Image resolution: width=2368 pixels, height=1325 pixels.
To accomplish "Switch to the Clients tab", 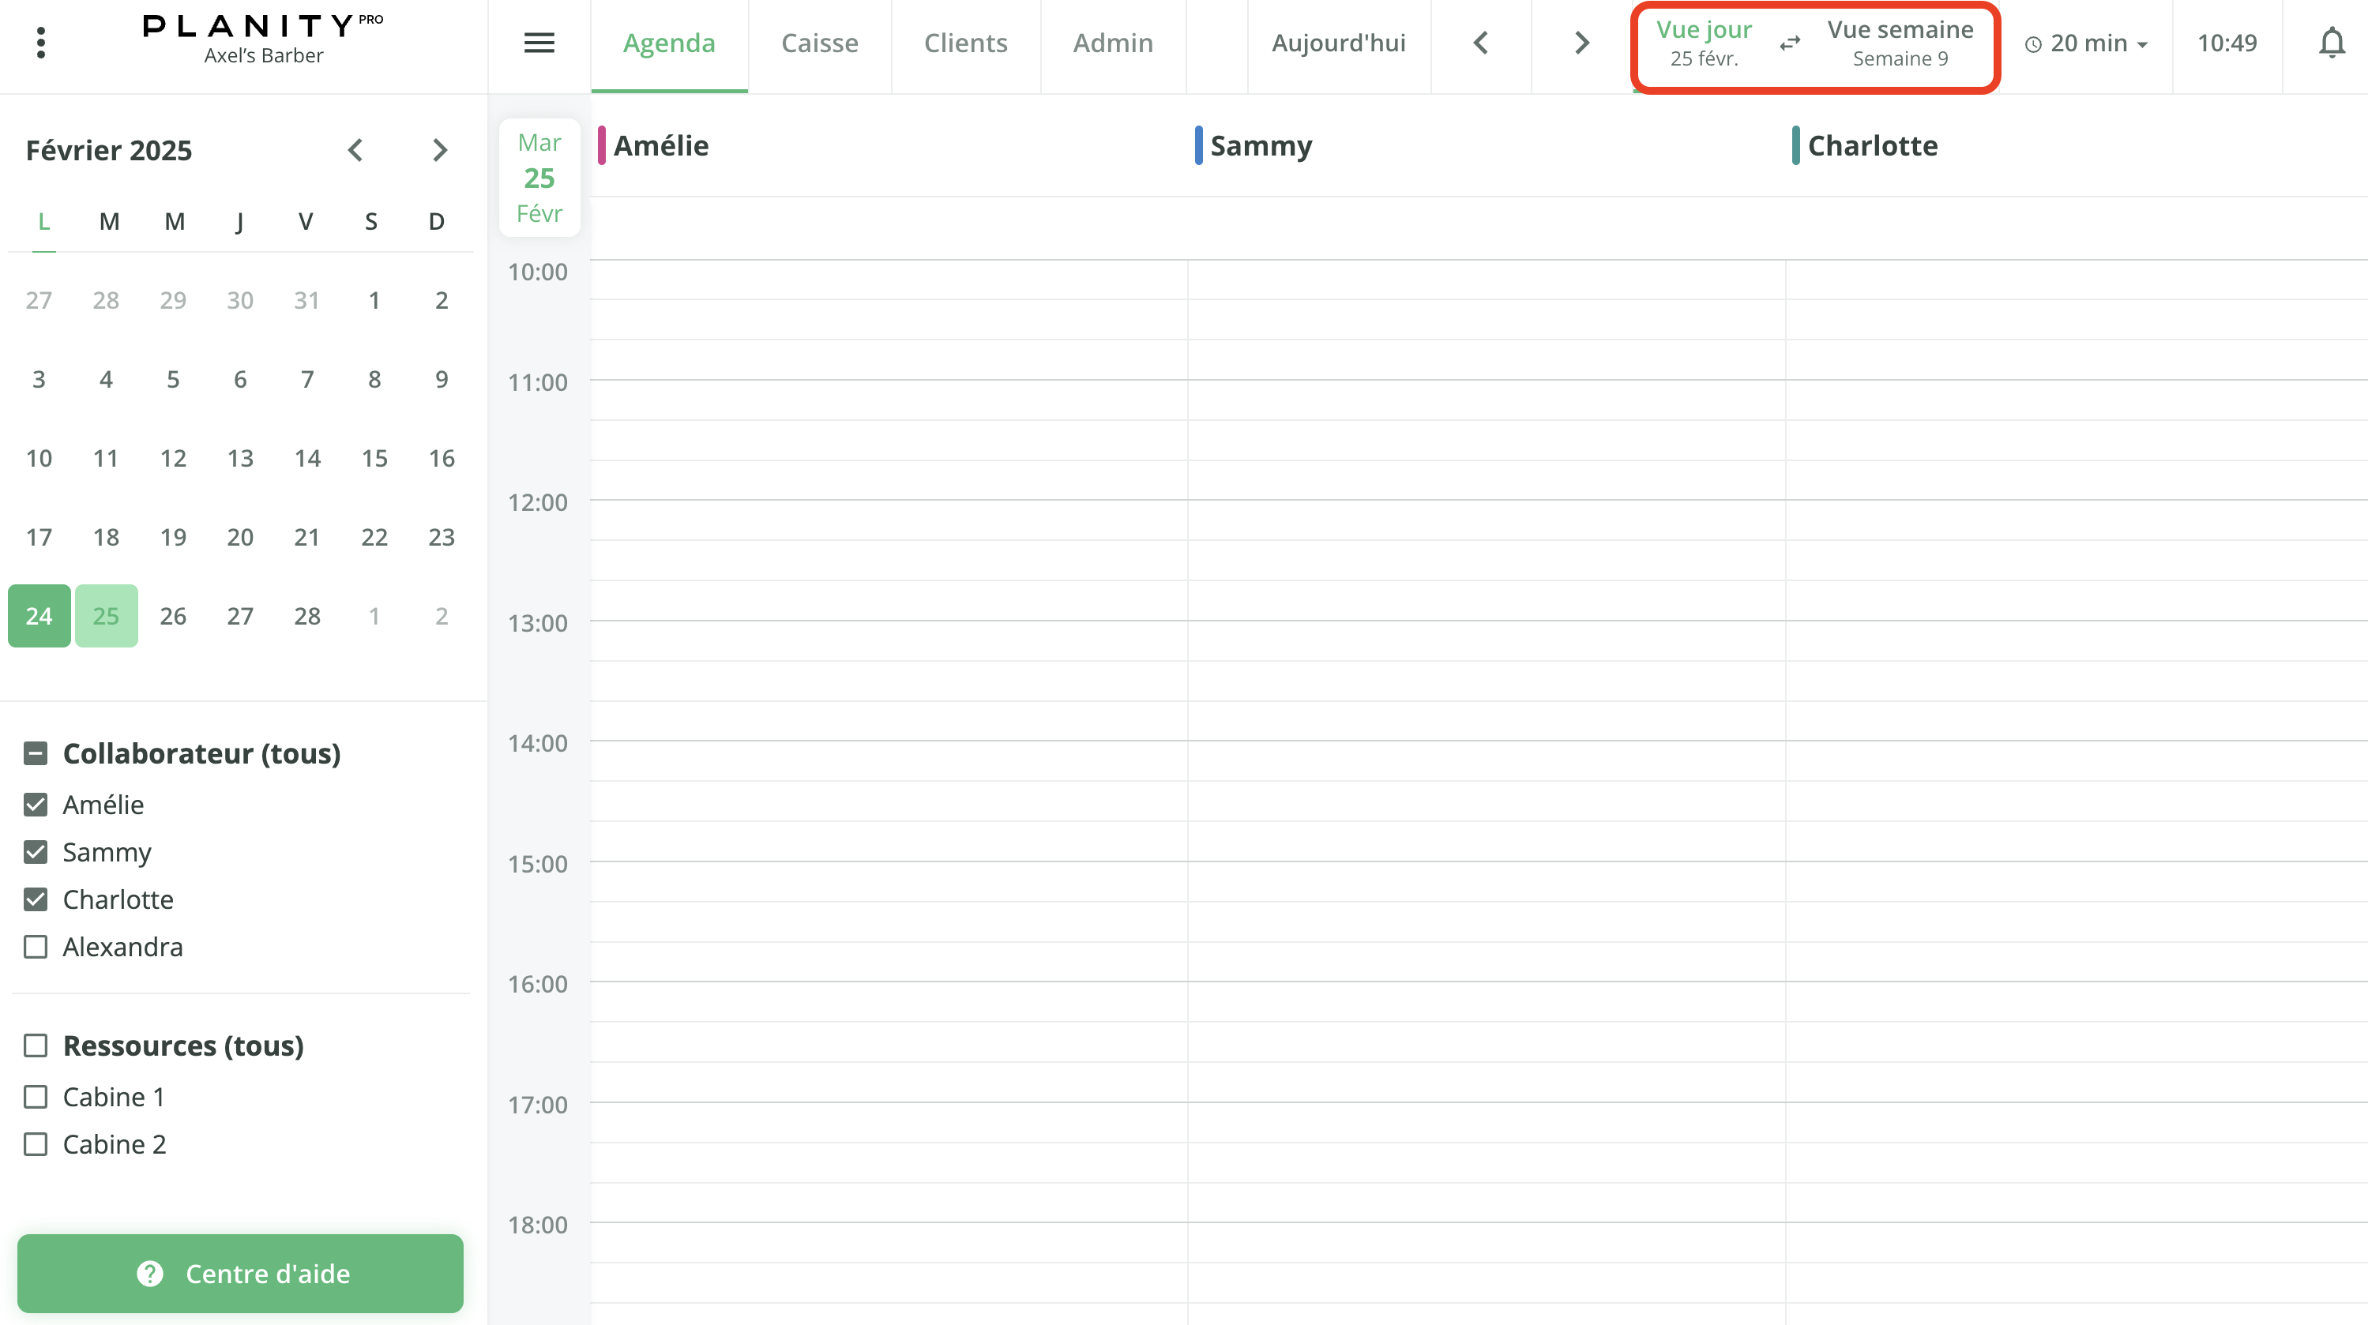I will 965,43.
